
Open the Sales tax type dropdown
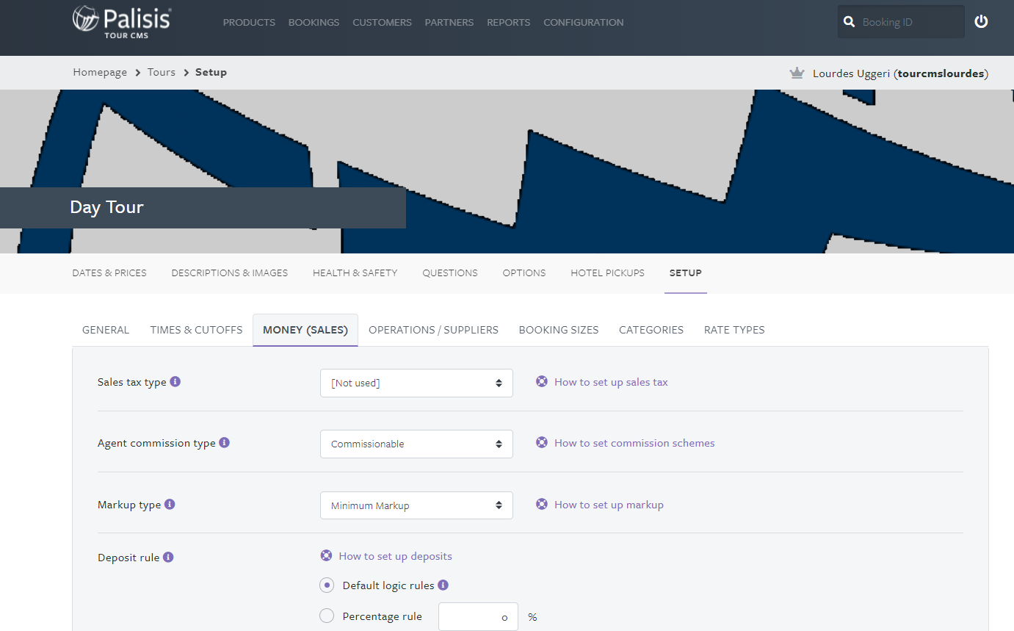pyautogui.click(x=416, y=383)
